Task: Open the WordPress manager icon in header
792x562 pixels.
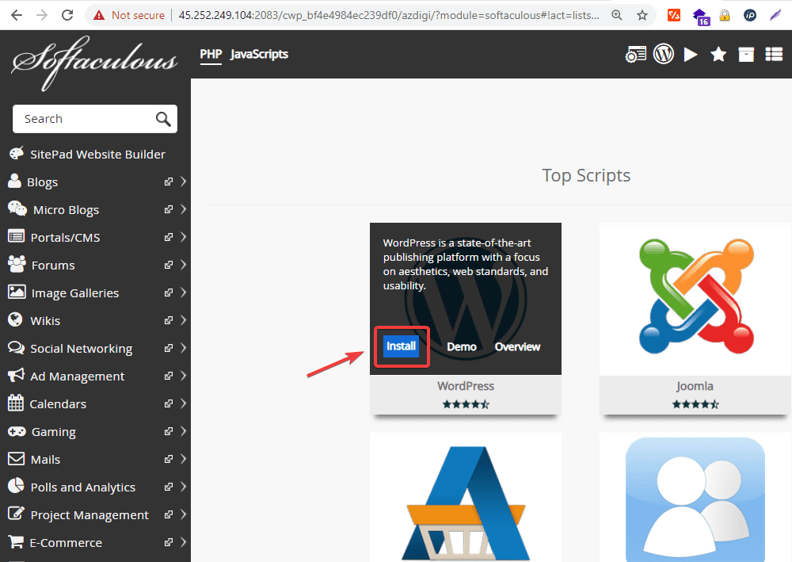Action: (x=664, y=54)
